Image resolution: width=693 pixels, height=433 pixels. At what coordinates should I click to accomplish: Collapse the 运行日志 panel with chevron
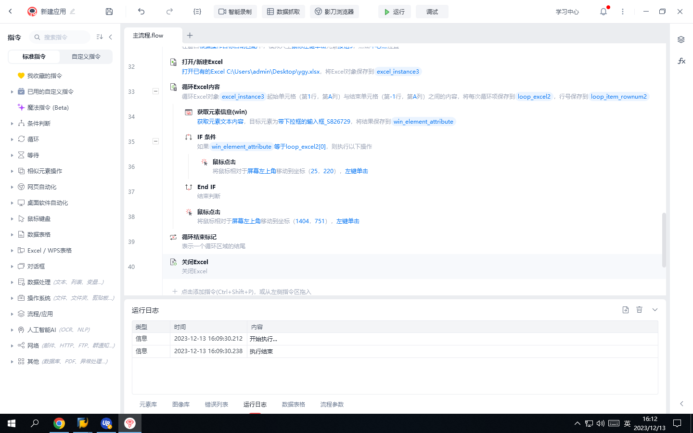pos(654,310)
